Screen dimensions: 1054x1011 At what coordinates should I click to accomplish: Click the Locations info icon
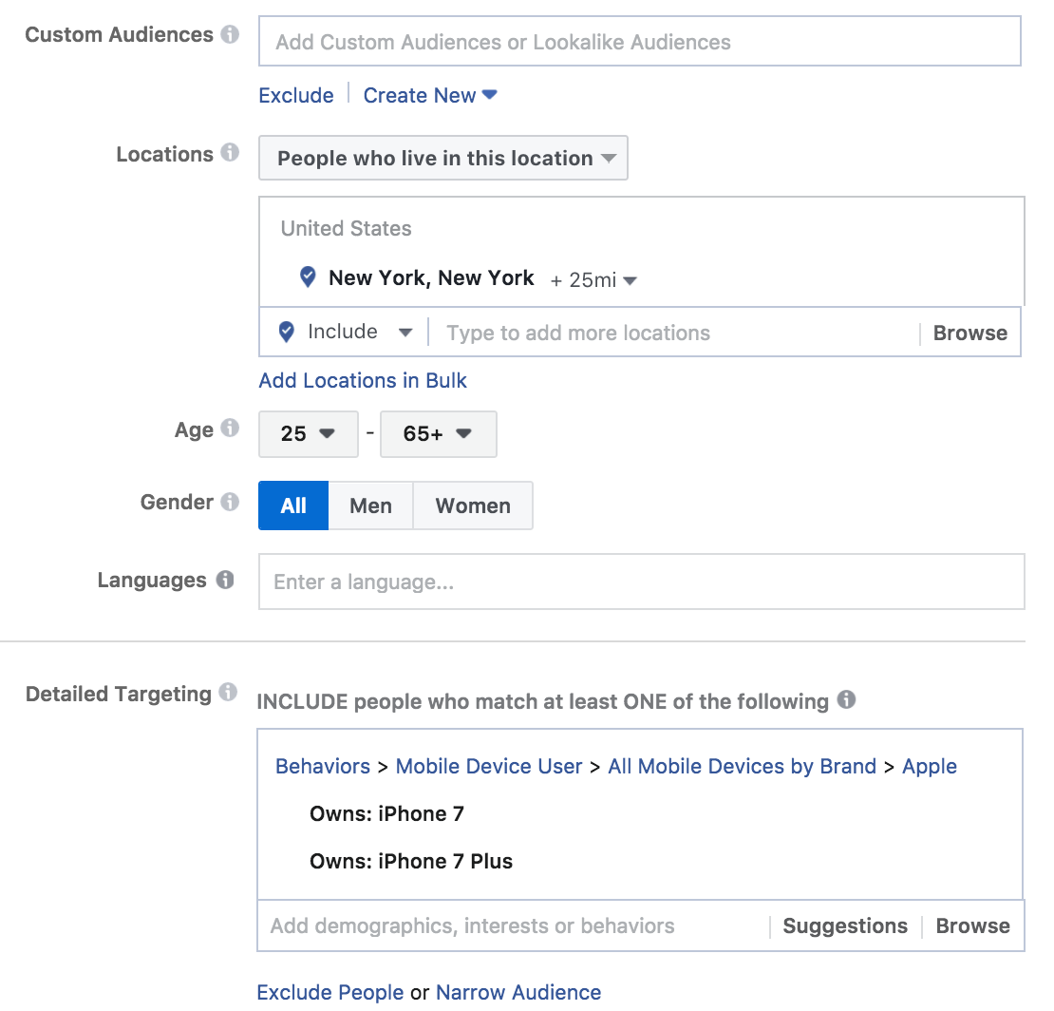pyautogui.click(x=230, y=153)
